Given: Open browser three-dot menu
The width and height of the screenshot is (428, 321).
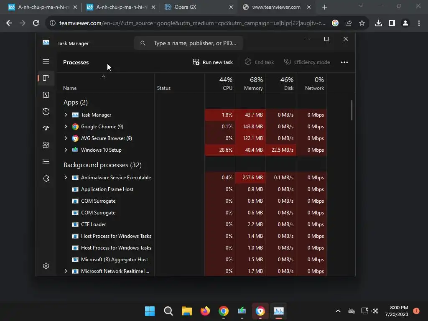Looking at the screenshot, I should [x=419, y=23].
